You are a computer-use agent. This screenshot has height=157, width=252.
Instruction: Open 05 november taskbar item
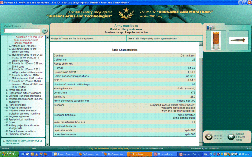164,154
